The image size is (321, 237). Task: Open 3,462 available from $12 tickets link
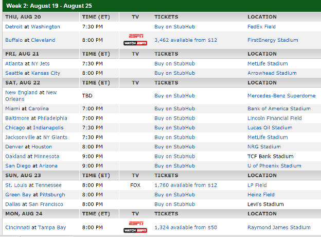(186, 40)
